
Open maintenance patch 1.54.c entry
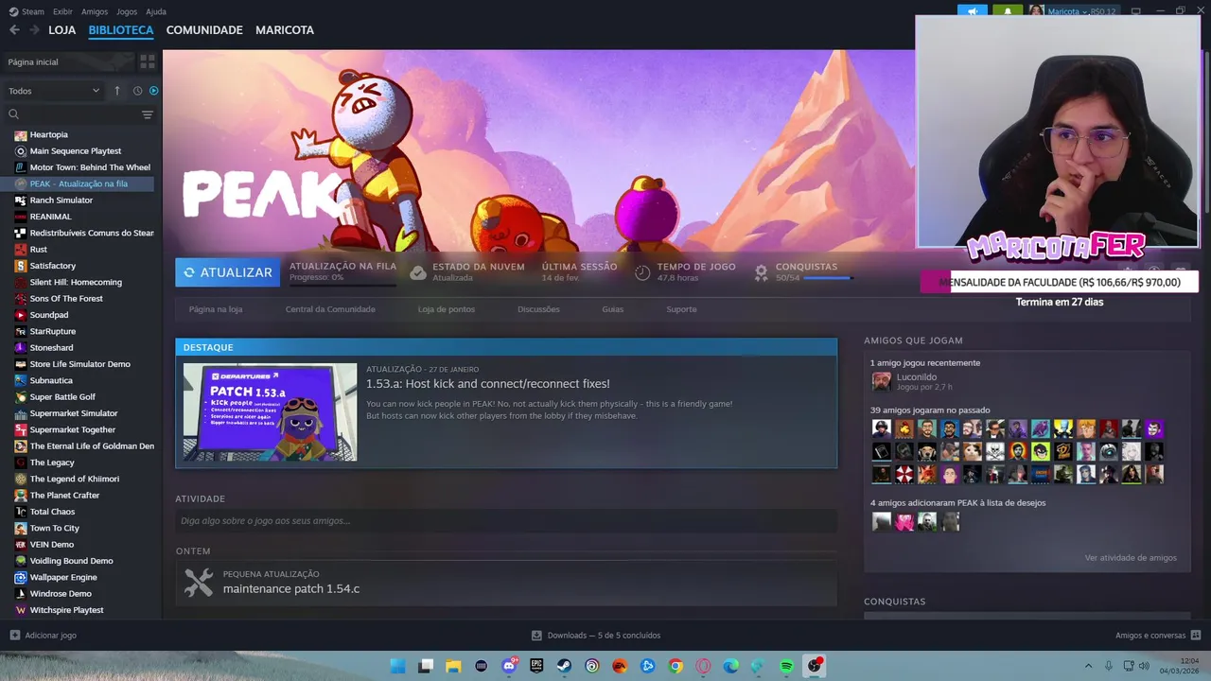(x=291, y=588)
